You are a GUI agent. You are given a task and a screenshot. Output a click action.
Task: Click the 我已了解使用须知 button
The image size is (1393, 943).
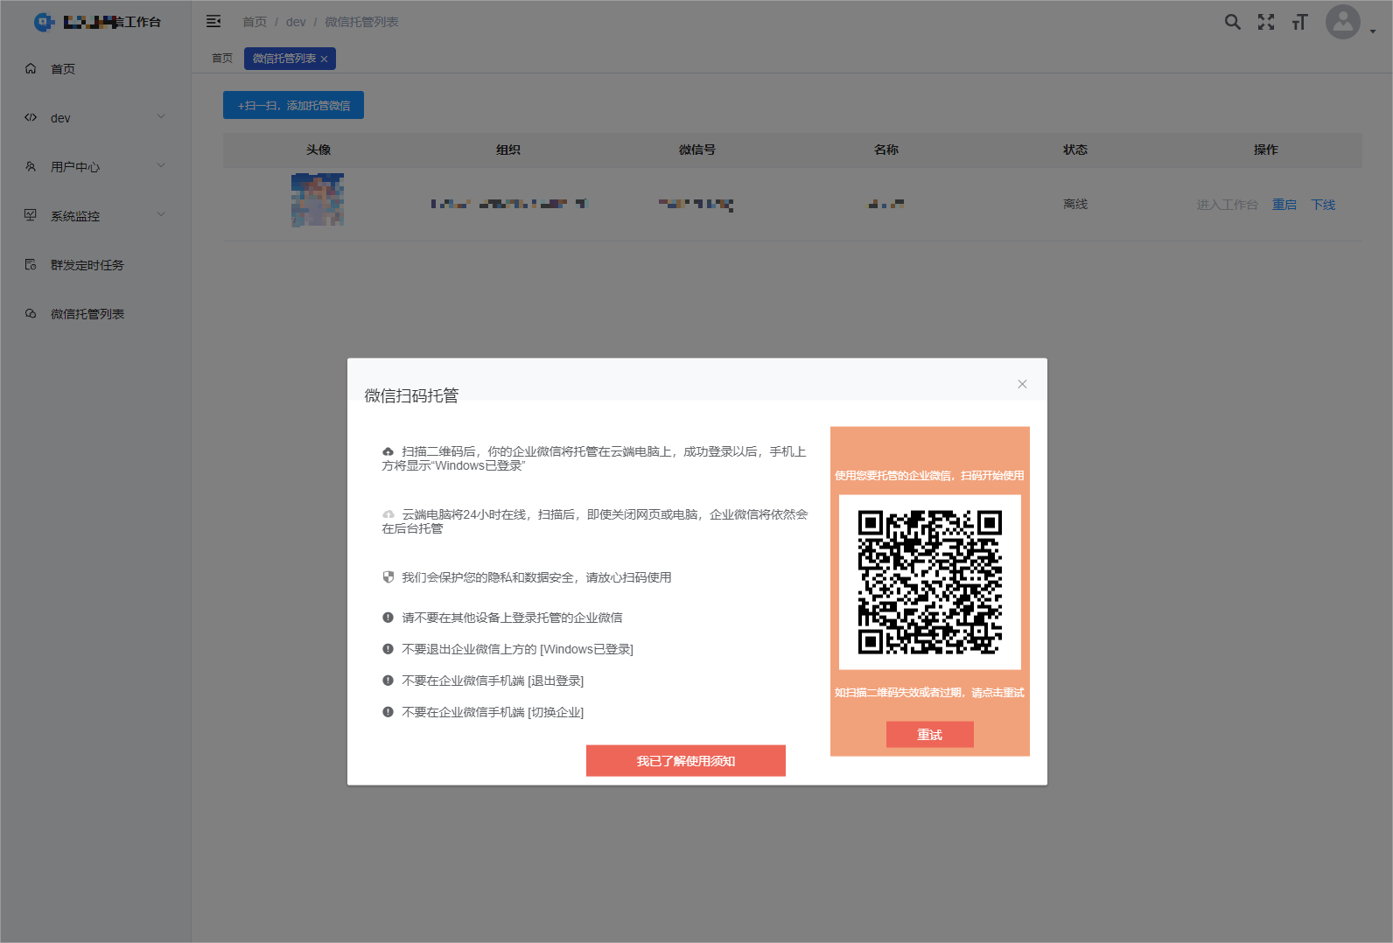(686, 761)
